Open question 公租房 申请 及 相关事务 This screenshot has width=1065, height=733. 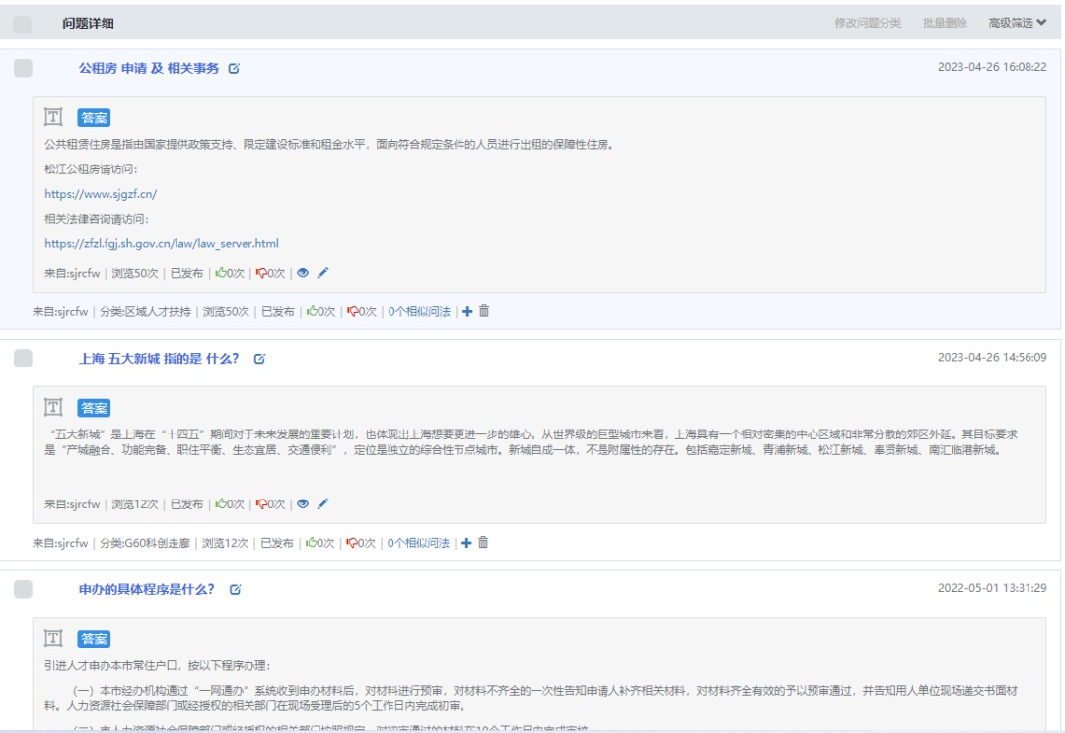pyautogui.click(x=149, y=68)
